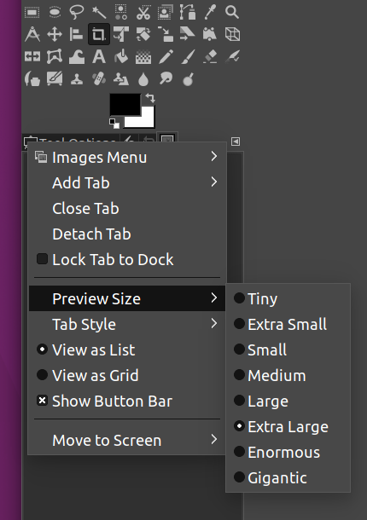367x520 pixels.
Task: Select the Bucket Fill tool
Action: [121, 57]
